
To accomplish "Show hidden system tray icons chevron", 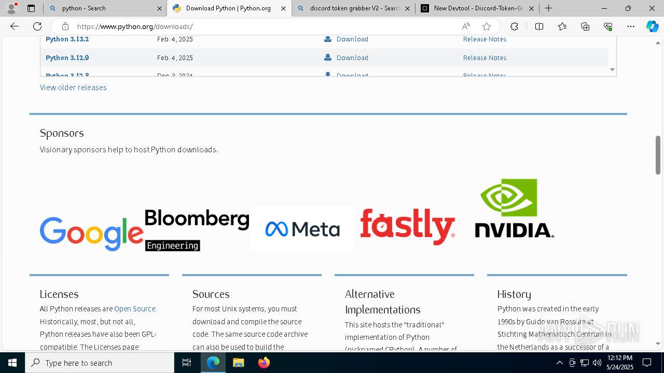I will (559, 363).
